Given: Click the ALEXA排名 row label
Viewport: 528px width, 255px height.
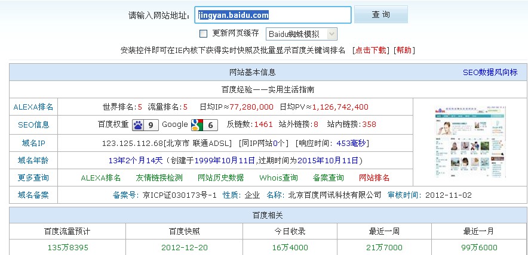Looking at the screenshot, I should pyautogui.click(x=33, y=107).
